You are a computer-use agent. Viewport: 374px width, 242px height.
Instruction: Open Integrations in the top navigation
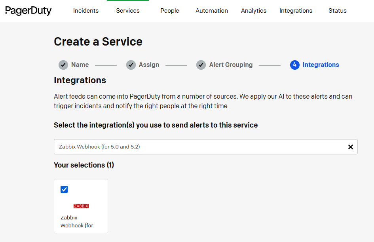296,11
